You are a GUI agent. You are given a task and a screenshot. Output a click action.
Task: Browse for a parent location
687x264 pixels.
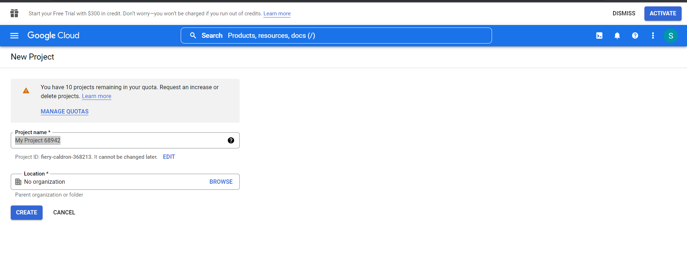(x=221, y=182)
